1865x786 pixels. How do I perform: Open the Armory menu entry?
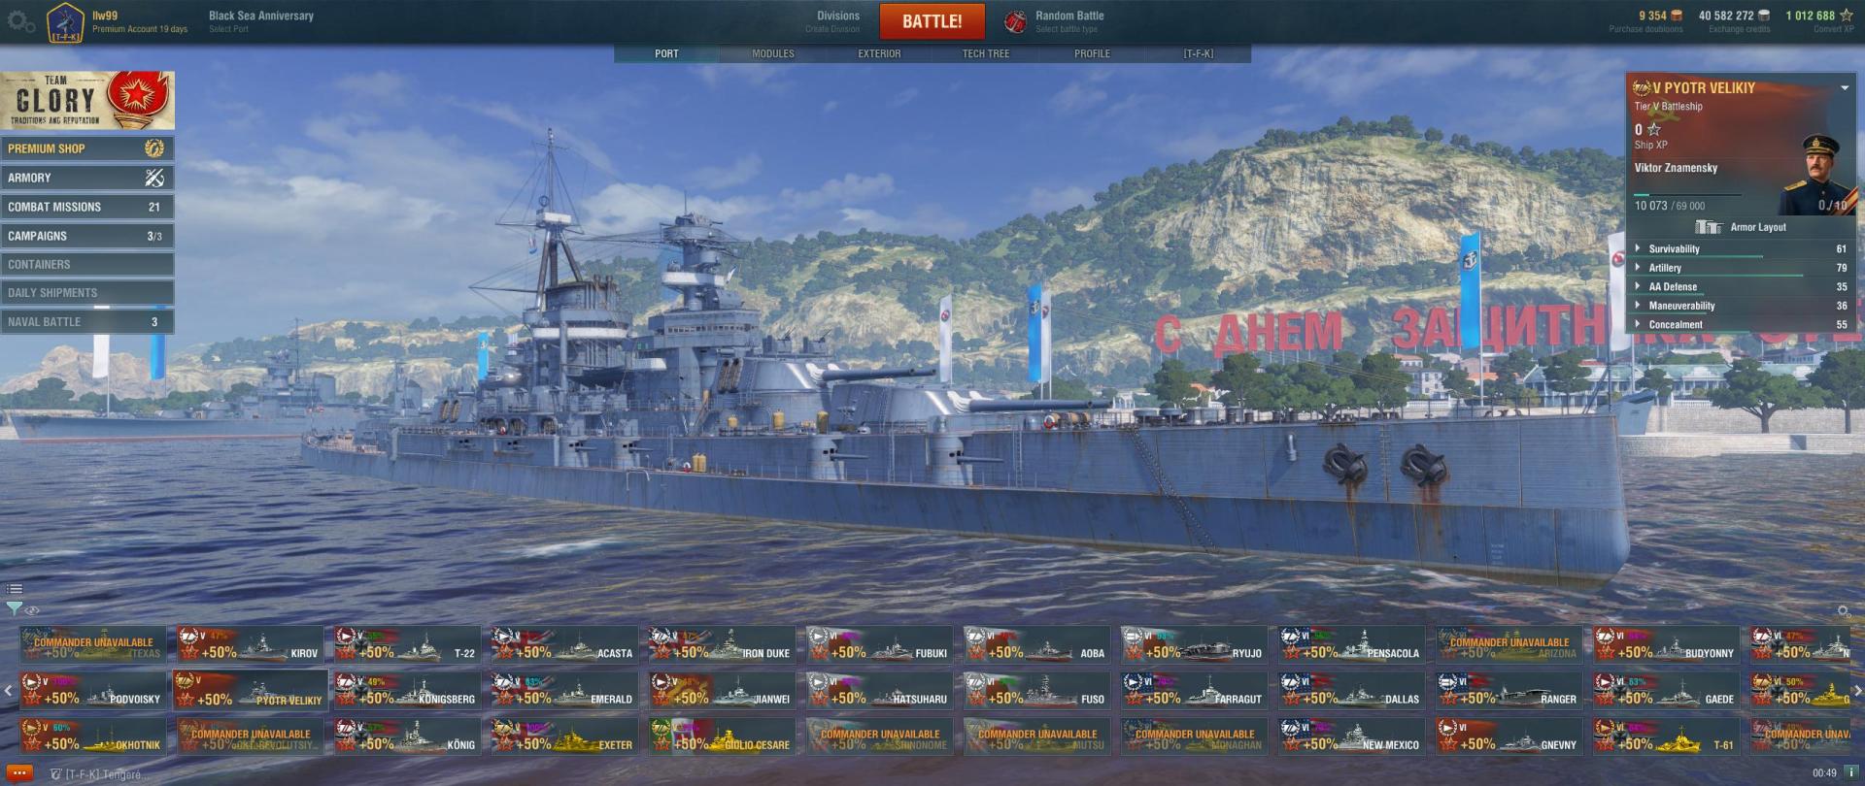87,178
